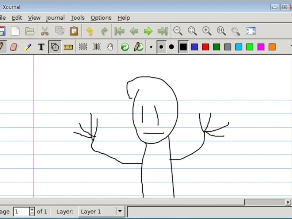Image resolution: width=292 pixels, height=219 pixels.
Task: Click the Paste clipboard icon
Action: coord(74,31)
